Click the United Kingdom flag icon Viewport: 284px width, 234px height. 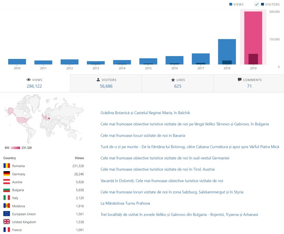tap(7, 222)
